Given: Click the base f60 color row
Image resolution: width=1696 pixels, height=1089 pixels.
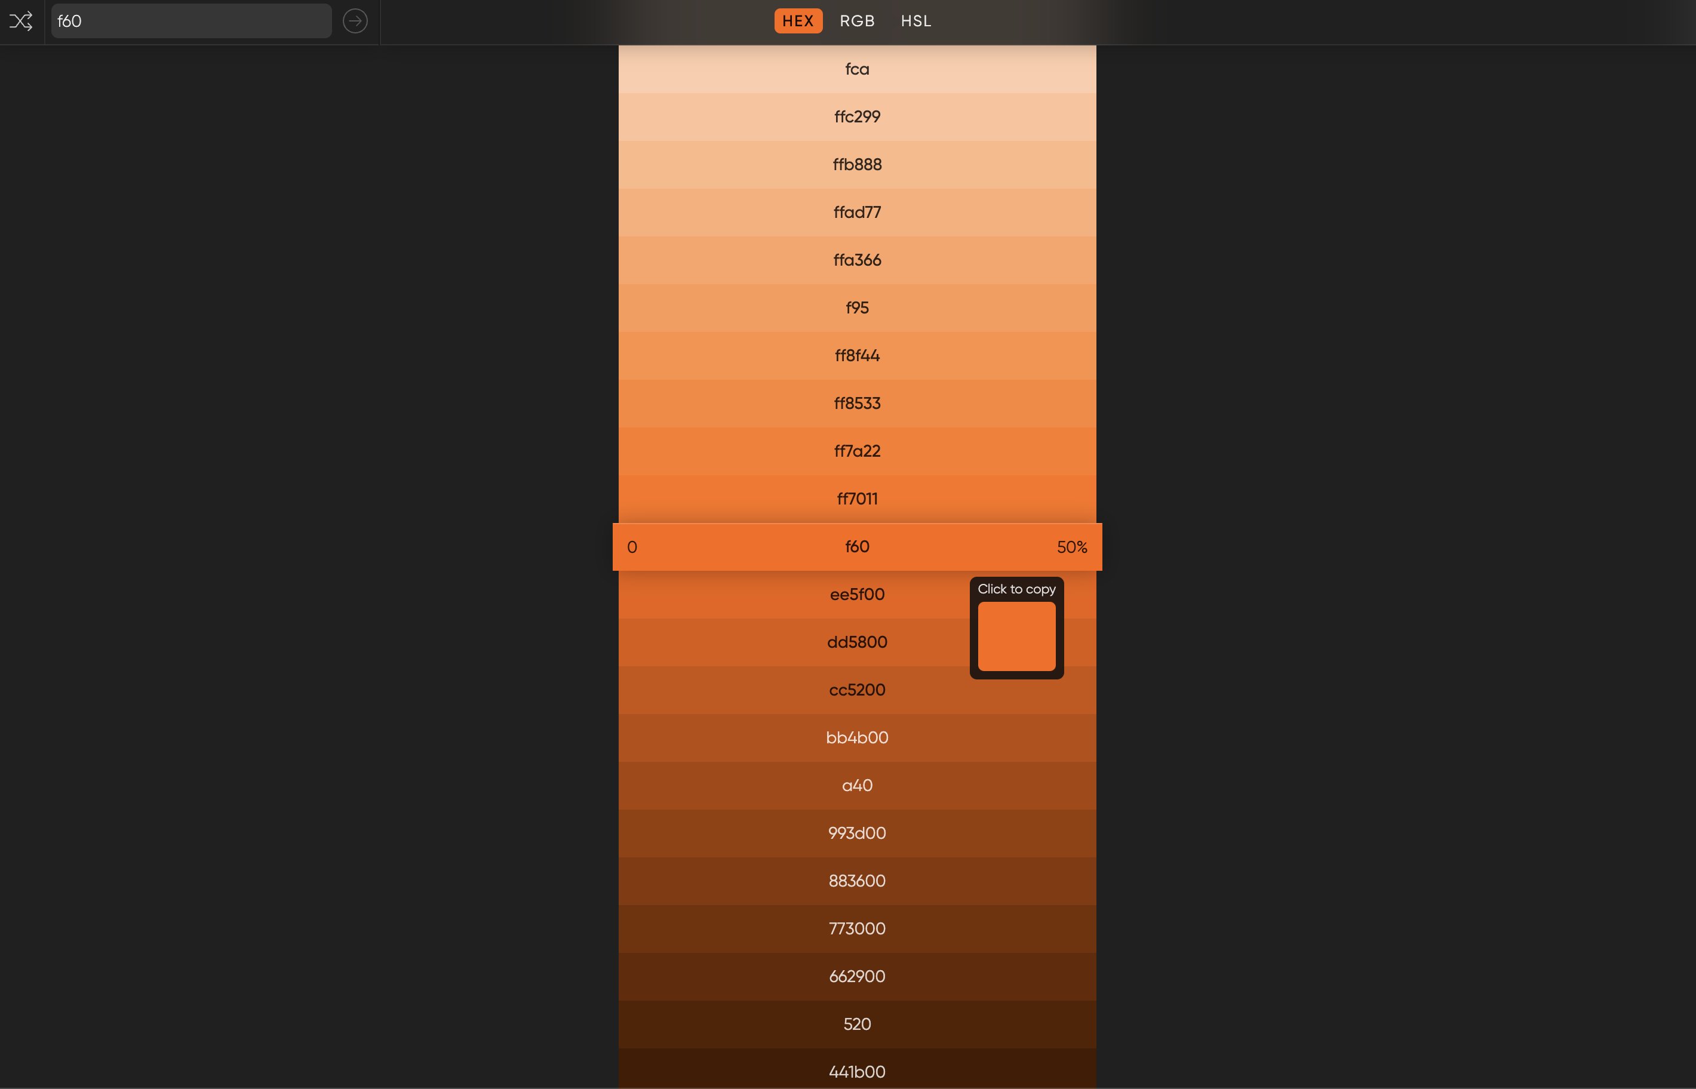Looking at the screenshot, I should (x=857, y=547).
